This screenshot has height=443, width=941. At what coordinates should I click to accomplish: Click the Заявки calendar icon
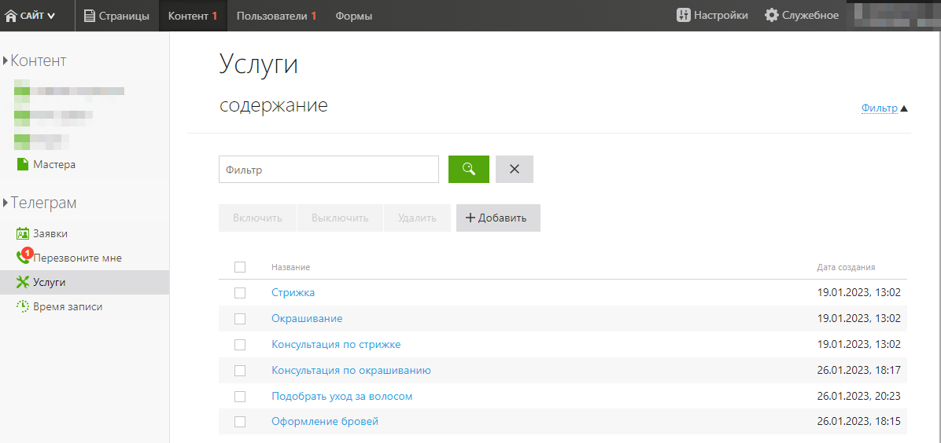(23, 233)
